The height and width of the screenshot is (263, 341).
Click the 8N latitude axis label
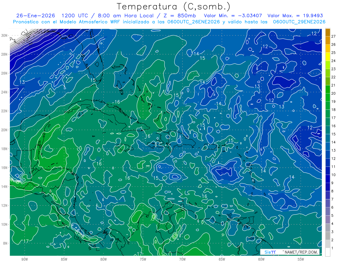point(6,243)
